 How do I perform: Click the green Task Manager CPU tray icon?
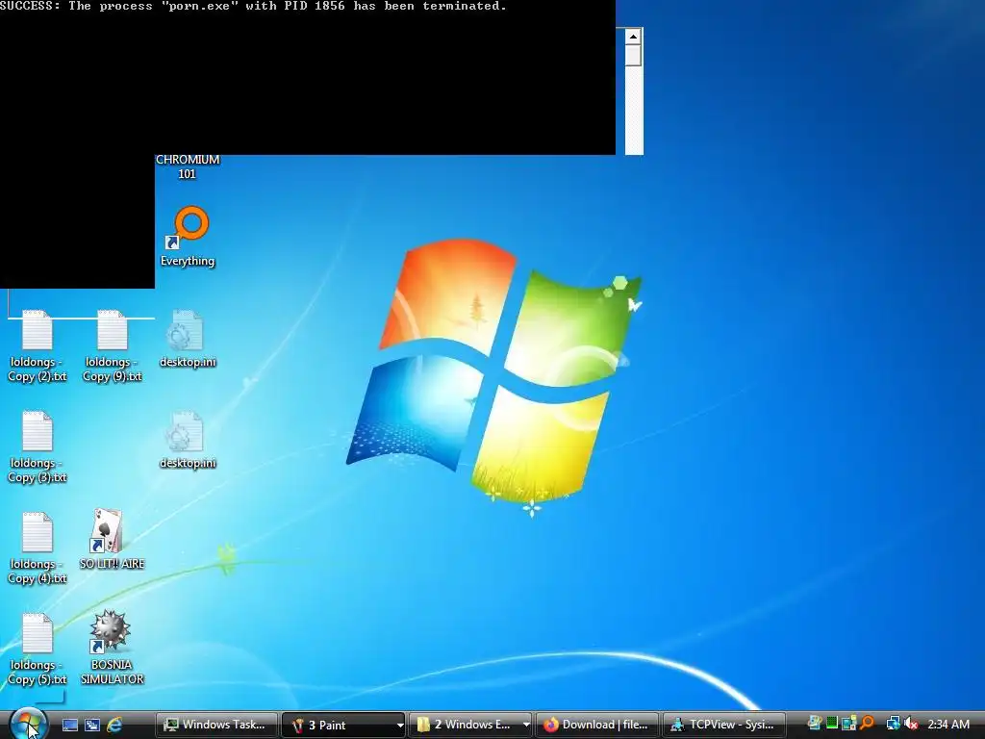(x=832, y=724)
